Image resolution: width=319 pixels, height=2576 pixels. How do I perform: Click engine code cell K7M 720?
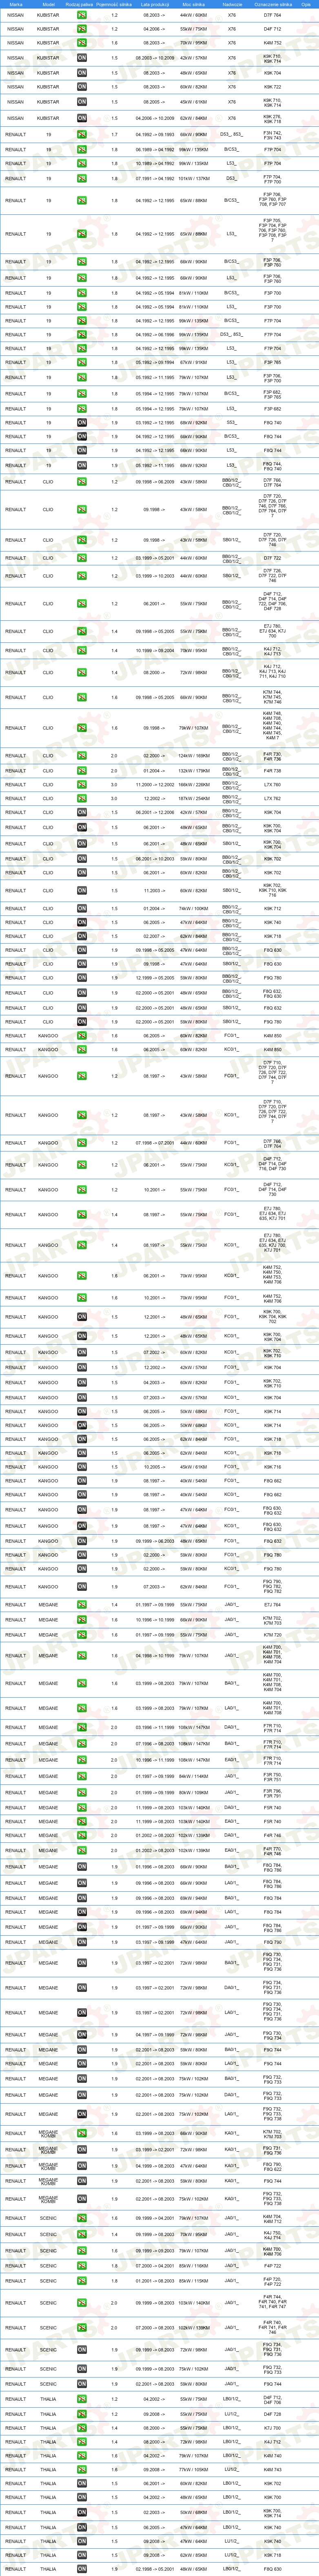pyautogui.click(x=272, y=1635)
